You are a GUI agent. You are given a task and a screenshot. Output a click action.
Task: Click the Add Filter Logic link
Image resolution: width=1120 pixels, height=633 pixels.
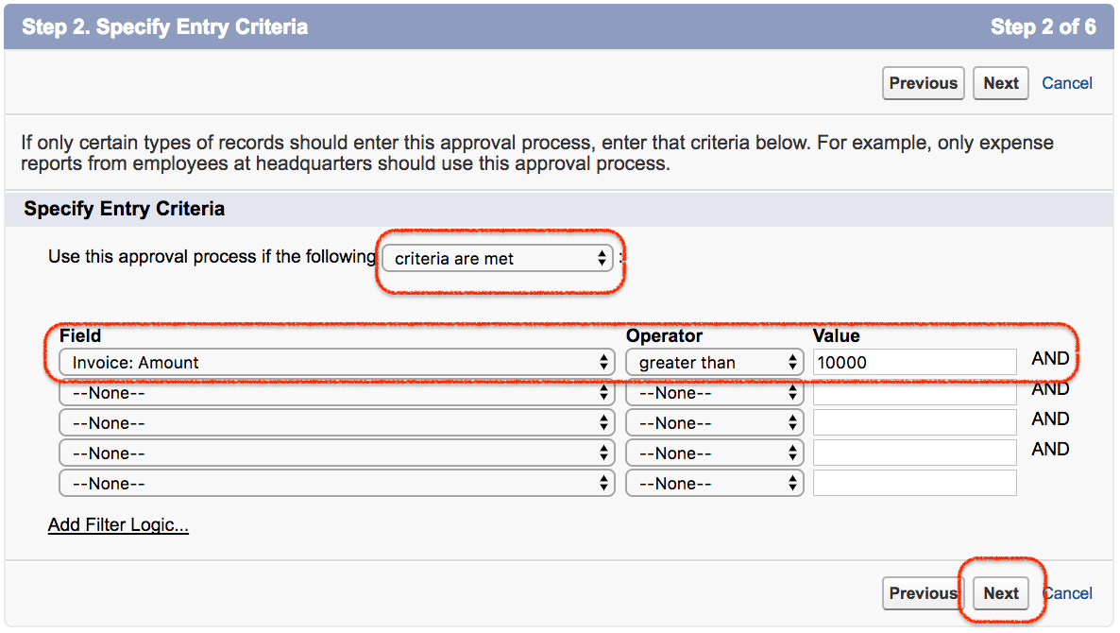tap(118, 525)
